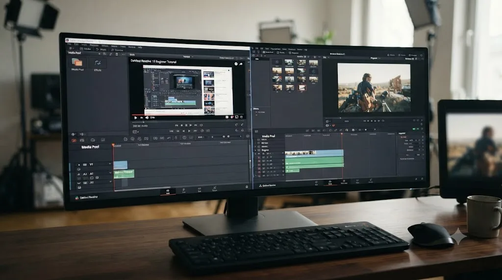Open the Effects library icon, left window

98,63
